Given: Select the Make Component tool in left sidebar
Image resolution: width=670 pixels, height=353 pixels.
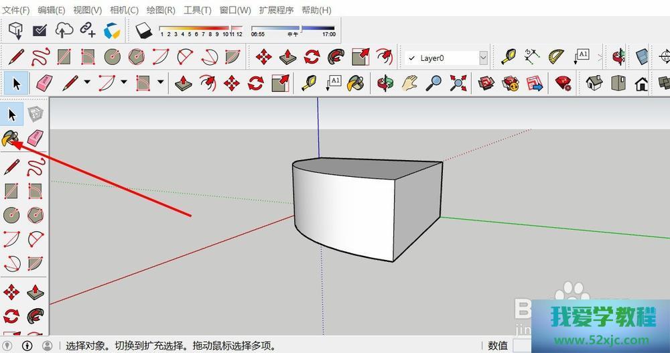Looking at the screenshot, I should pos(36,115).
